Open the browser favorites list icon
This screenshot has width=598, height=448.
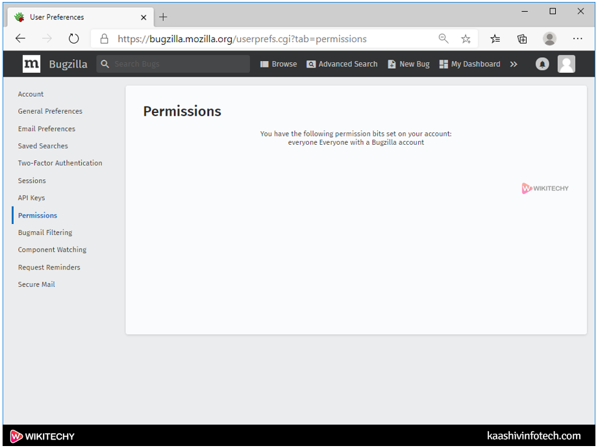(495, 39)
